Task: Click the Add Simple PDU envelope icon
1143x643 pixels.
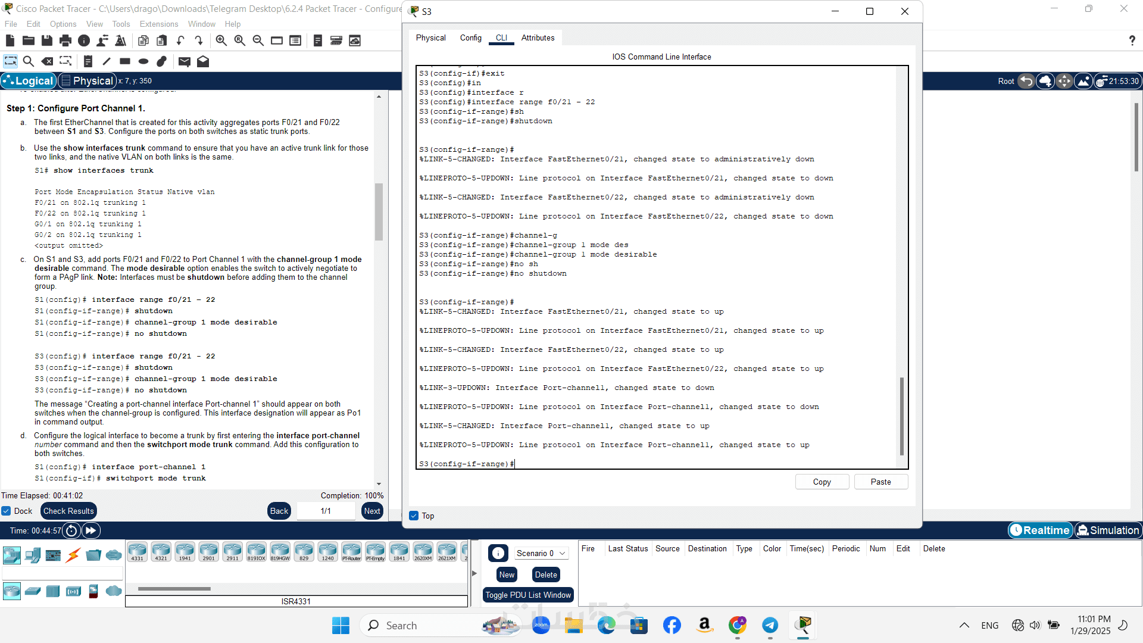Action: (x=184, y=61)
